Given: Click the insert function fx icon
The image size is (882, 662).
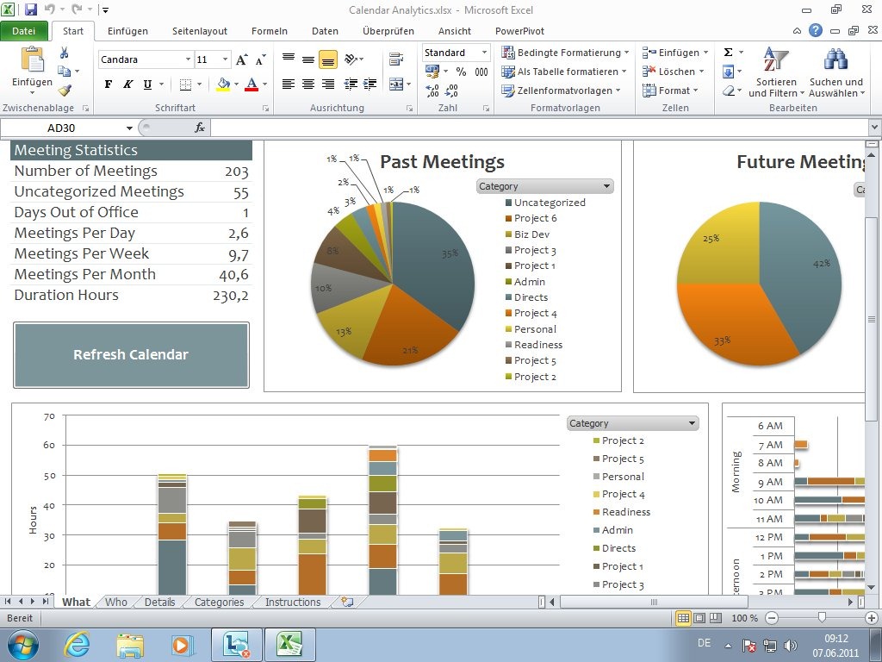Looking at the screenshot, I should [200, 128].
